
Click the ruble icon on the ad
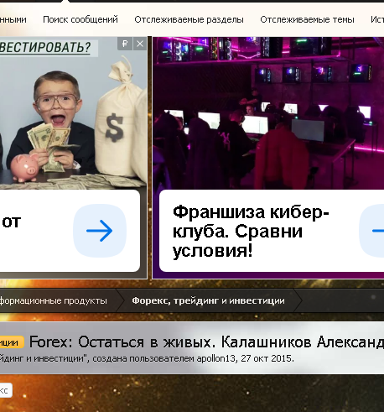click(x=125, y=44)
